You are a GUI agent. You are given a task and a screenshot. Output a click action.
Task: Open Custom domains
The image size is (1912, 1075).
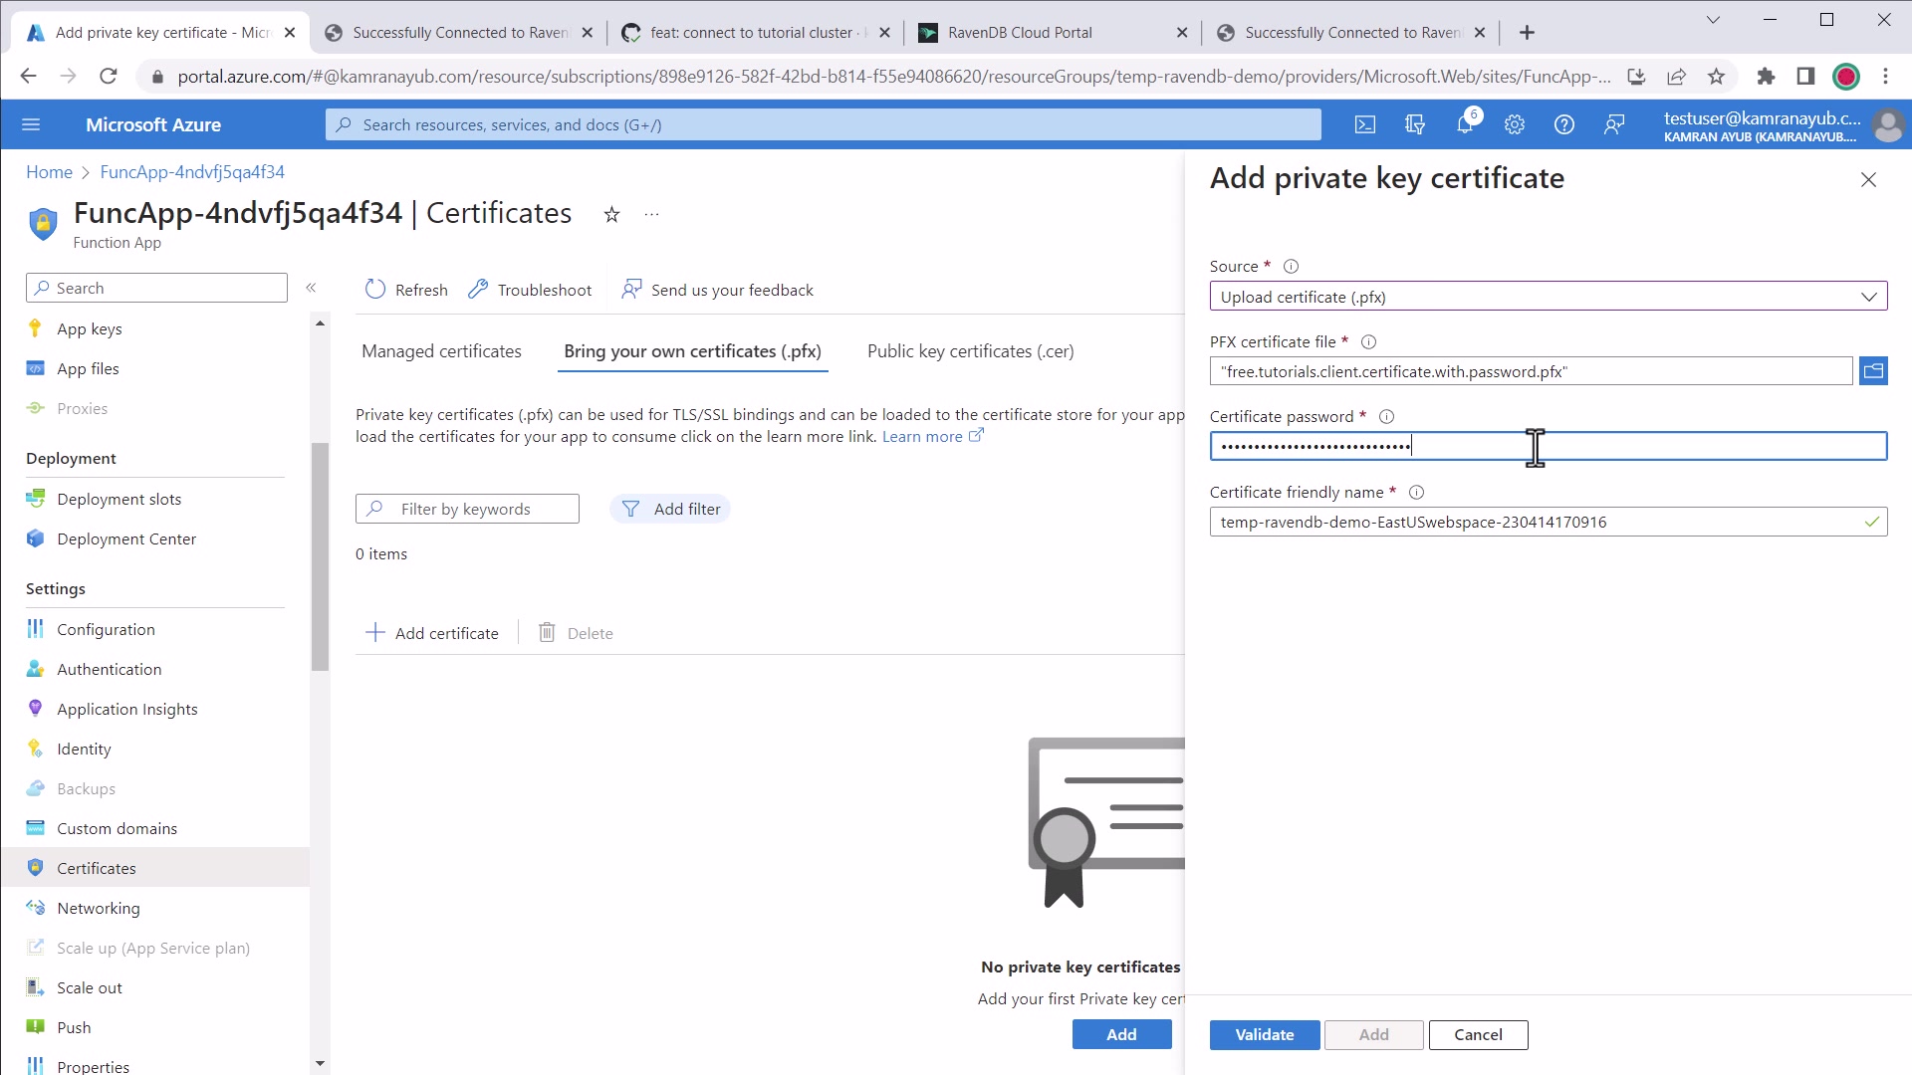coord(117,828)
